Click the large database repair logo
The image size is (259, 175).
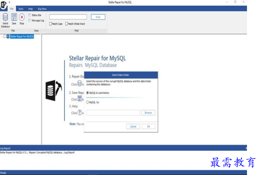coord(54,90)
